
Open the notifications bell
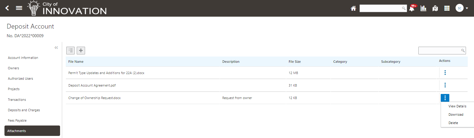(x=412, y=8)
